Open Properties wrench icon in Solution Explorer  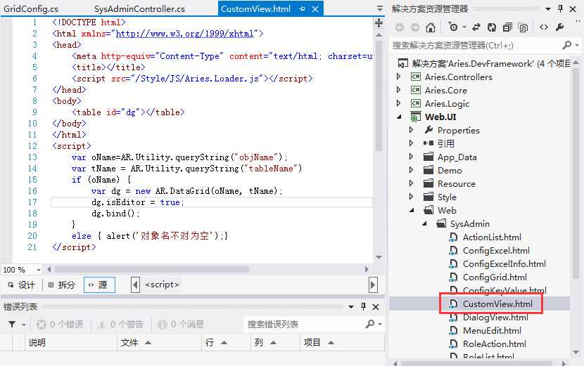point(559,27)
